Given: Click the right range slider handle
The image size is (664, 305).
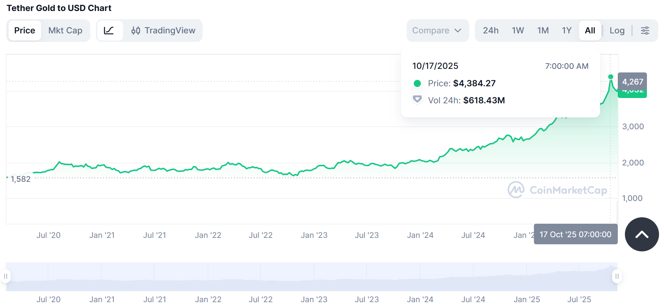Looking at the screenshot, I should pyautogui.click(x=617, y=276).
